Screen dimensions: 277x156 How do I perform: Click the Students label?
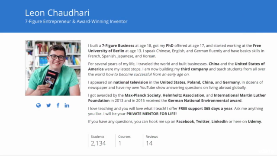tap(97, 136)
